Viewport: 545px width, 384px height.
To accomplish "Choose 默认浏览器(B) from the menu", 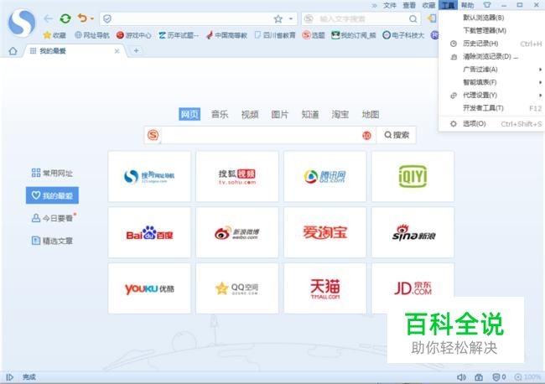I will coord(491,18).
